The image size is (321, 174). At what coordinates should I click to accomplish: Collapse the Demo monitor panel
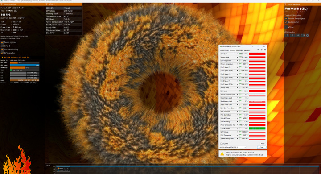click(1, 4)
